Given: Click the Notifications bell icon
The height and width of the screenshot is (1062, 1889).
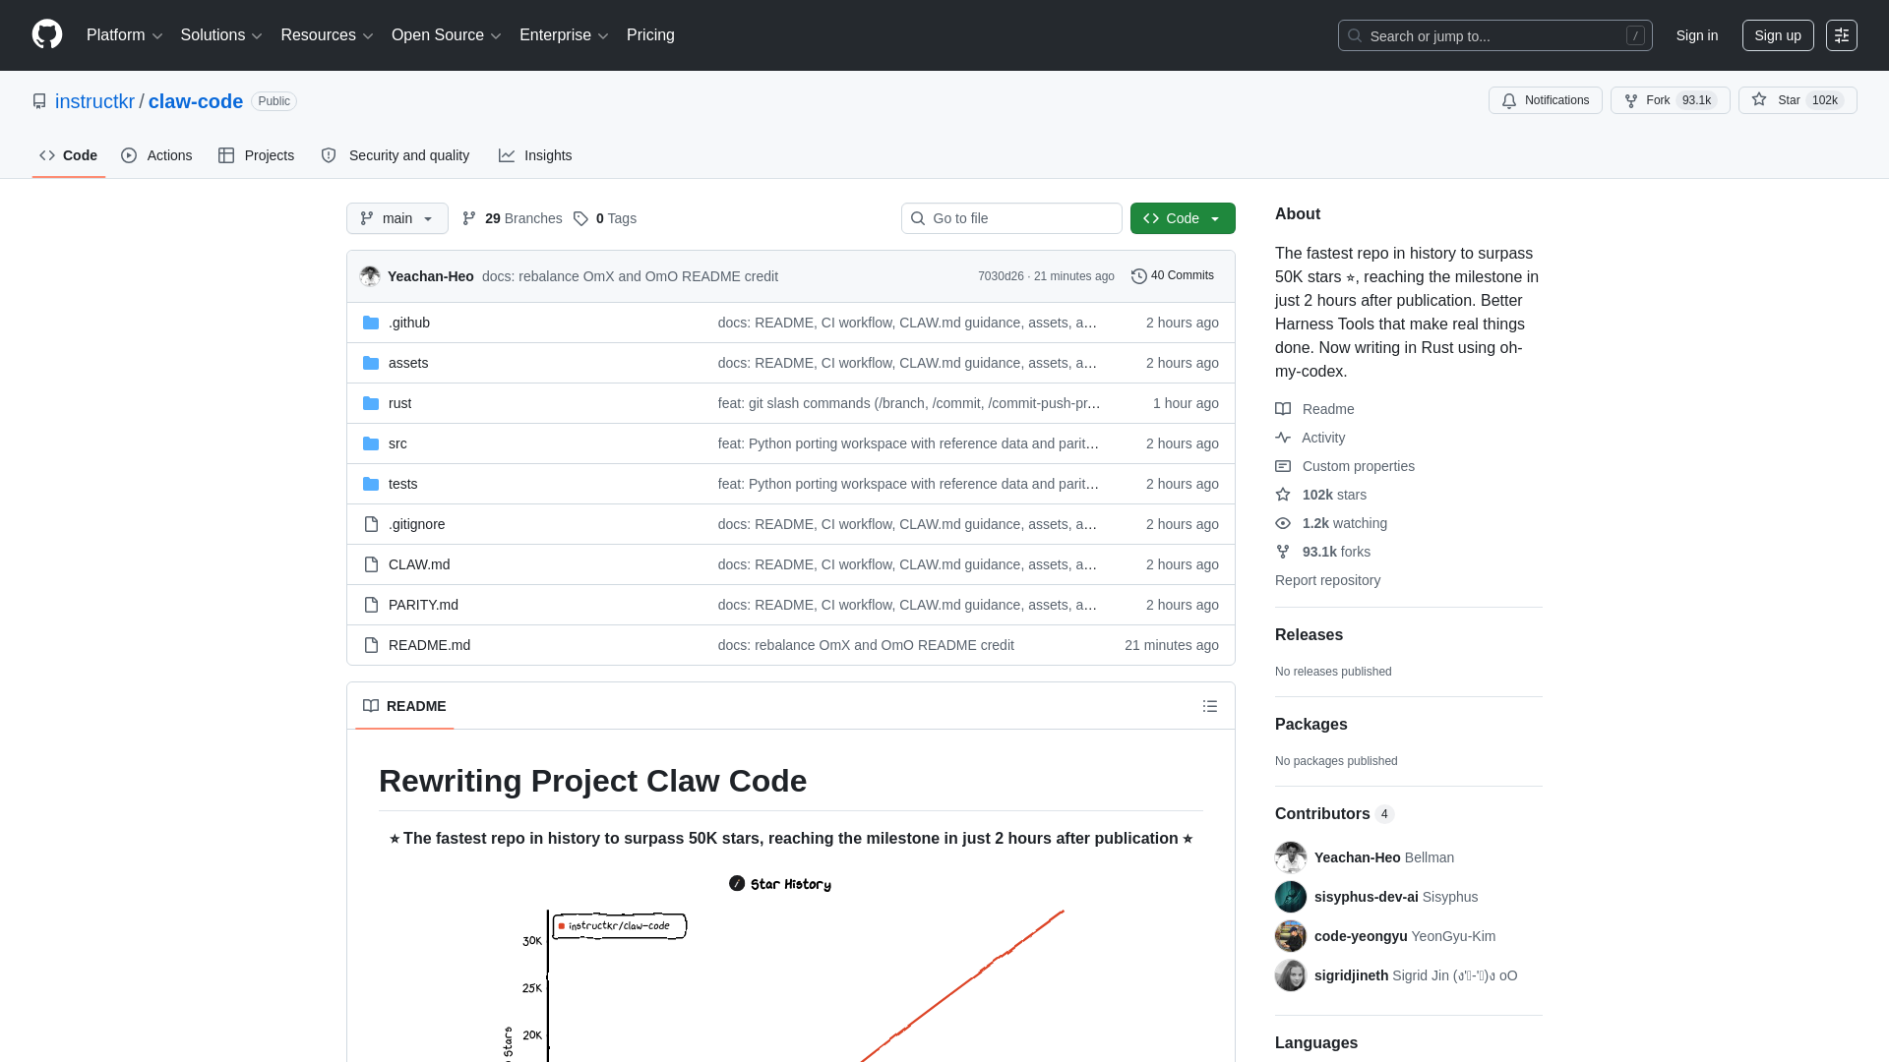Looking at the screenshot, I should pyautogui.click(x=1508, y=100).
